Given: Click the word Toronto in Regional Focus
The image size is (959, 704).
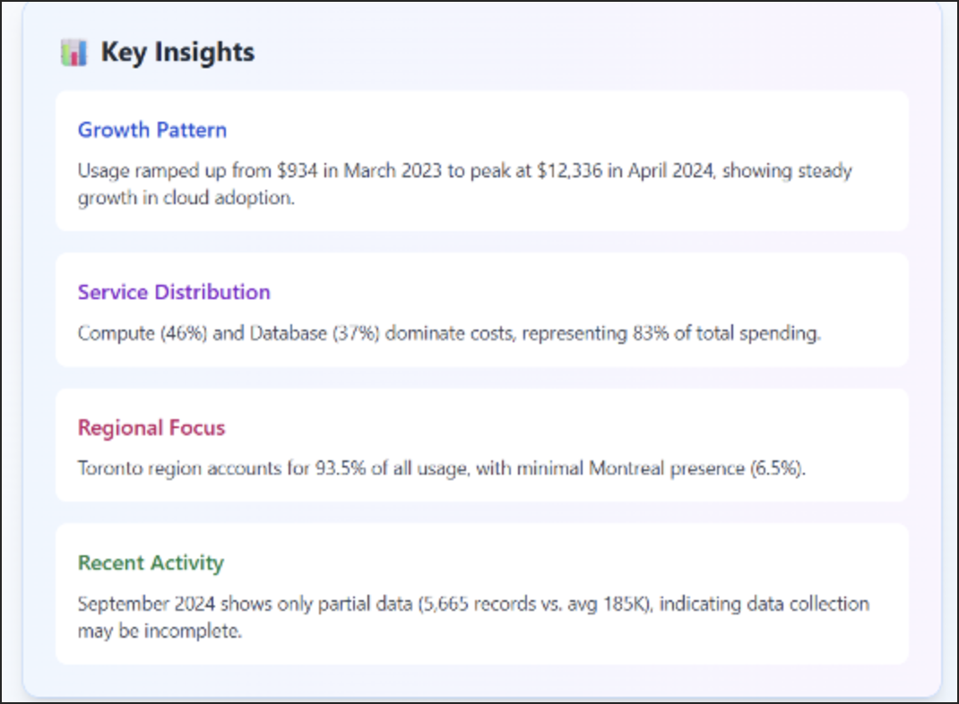Looking at the screenshot, I should 108,469.
